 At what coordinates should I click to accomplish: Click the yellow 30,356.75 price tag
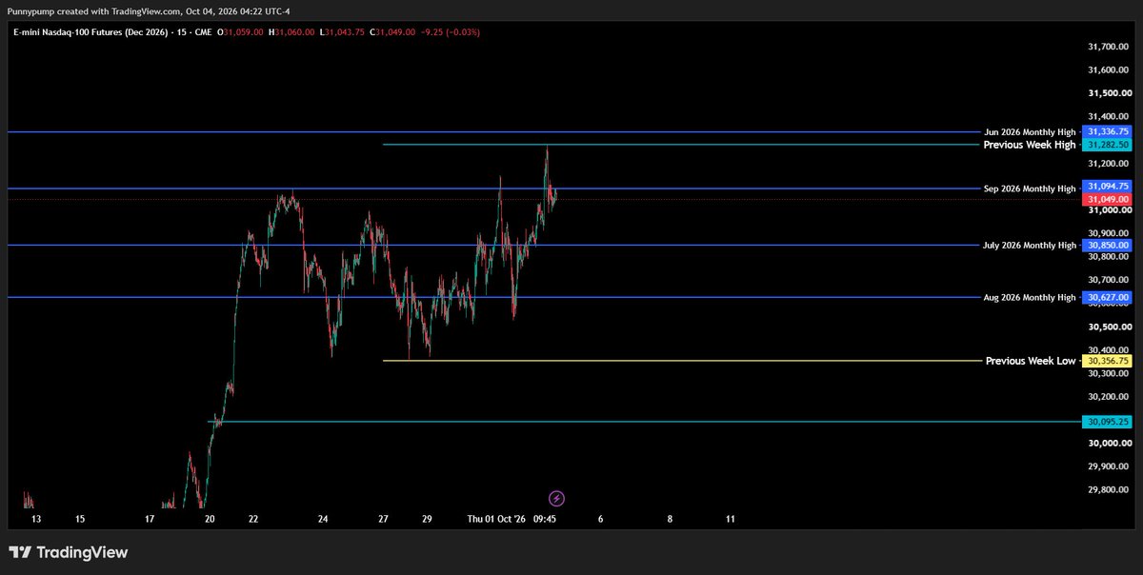(1106, 361)
